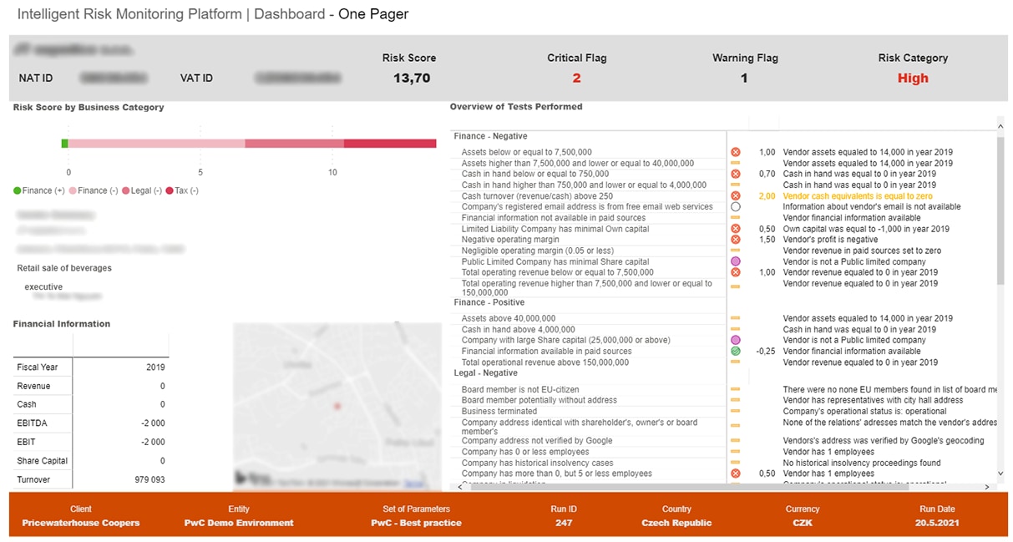Viewport: 1013px width, 542px height.
Task: Toggle the Finance (+) legend item
Action: (x=38, y=190)
